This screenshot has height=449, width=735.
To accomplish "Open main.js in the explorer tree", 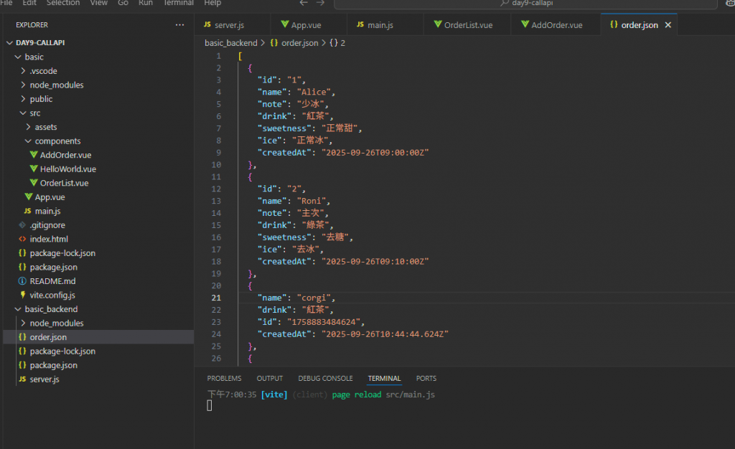I will coord(47,211).
